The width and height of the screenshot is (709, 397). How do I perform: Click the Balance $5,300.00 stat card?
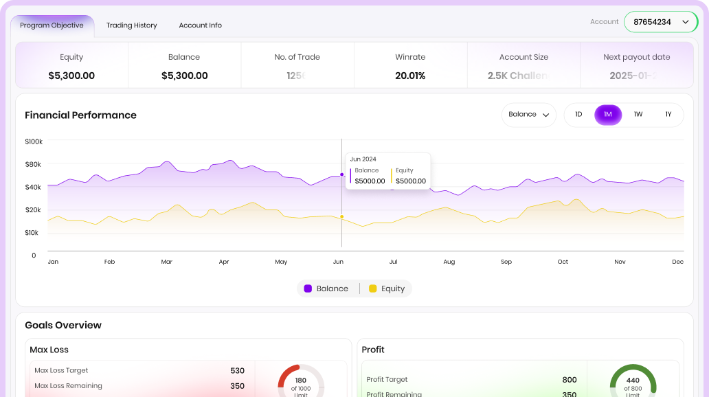click(x=185, y=65)
